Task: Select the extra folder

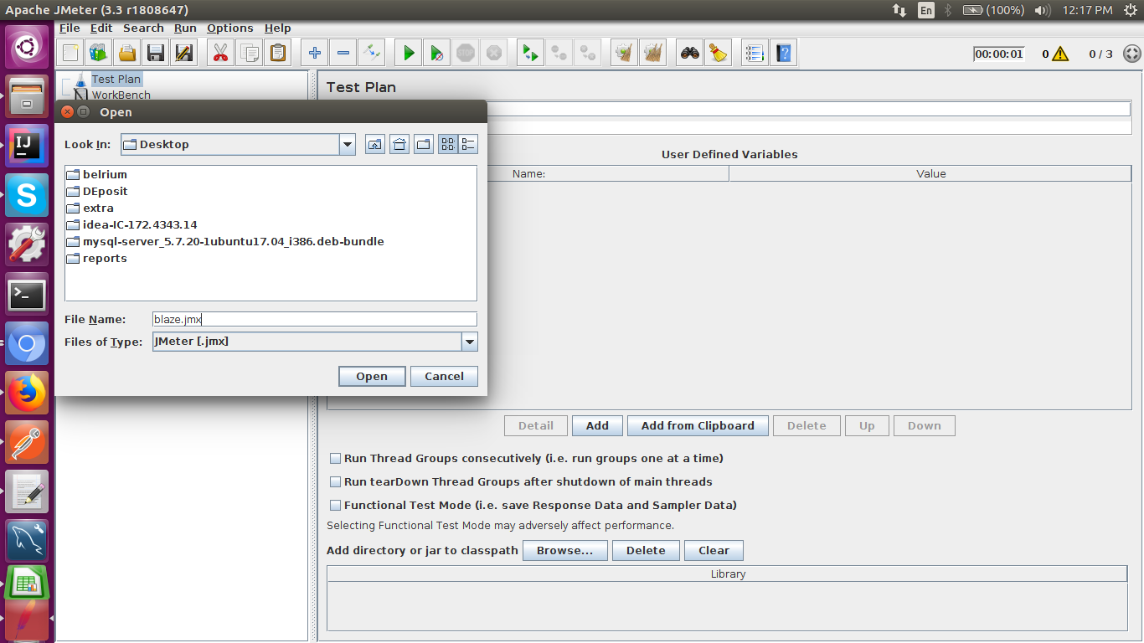Action: pos(90,208)
